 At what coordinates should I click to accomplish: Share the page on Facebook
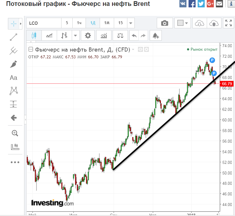tap(192, 4)
